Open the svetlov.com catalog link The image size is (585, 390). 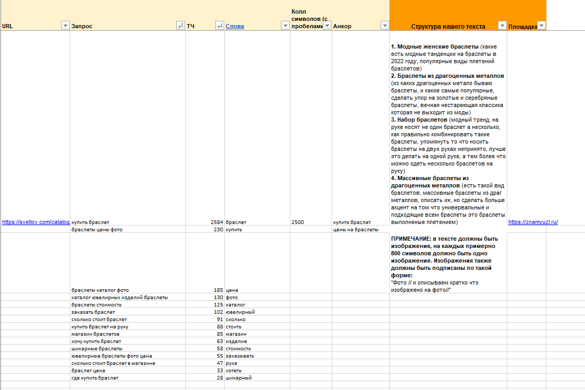[36, 222]
